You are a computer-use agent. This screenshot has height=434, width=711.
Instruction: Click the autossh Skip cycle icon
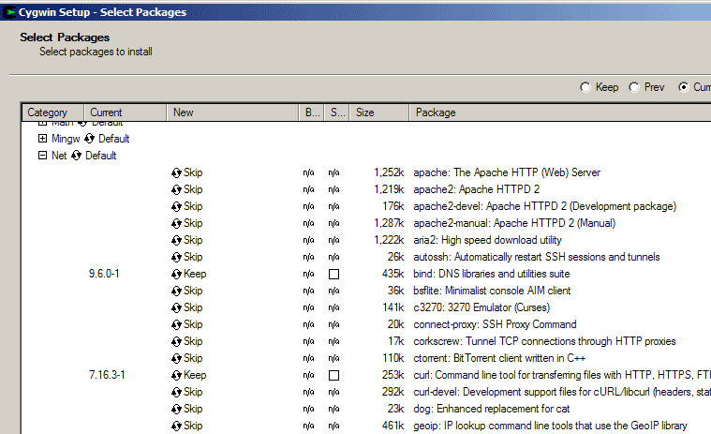pyautogui.click(x=176, y=257)
